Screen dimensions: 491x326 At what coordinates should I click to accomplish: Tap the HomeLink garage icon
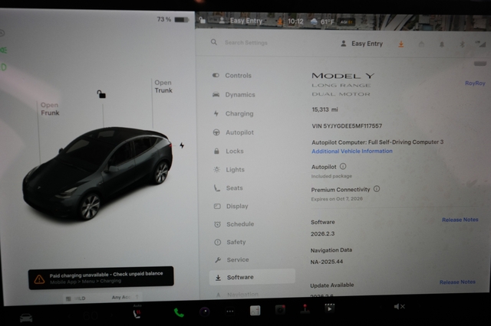coord(421,44)
